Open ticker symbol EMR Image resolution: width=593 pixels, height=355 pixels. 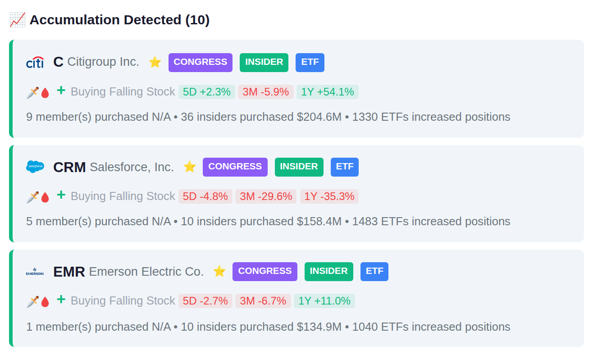tap(69, 272)
